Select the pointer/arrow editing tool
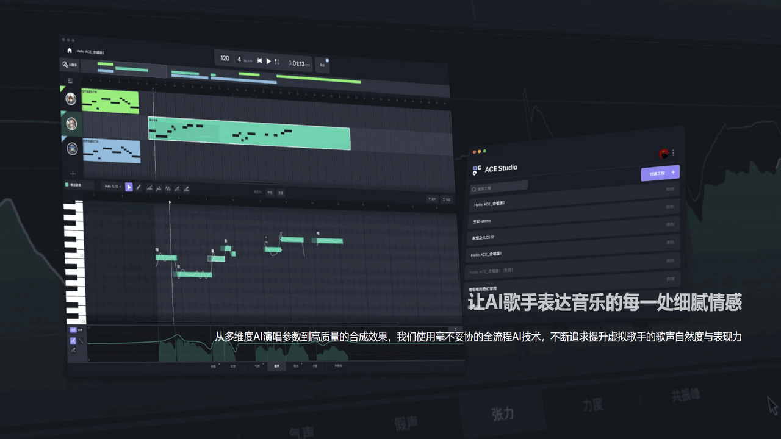 [x=129, y=187]
